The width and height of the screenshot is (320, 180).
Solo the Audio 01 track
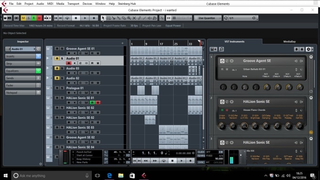point(62,58)
